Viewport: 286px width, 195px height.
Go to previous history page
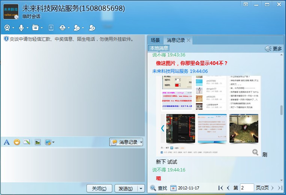228,188
